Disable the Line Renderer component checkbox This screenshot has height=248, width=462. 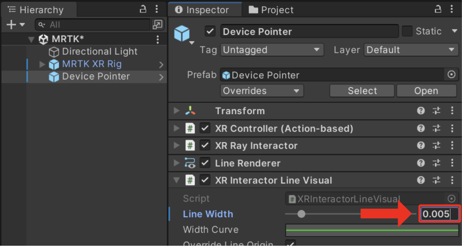(x=205, y=163)
